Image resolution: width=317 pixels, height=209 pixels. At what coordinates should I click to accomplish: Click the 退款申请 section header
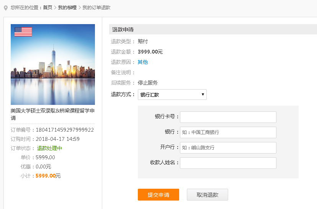[213, 29]
